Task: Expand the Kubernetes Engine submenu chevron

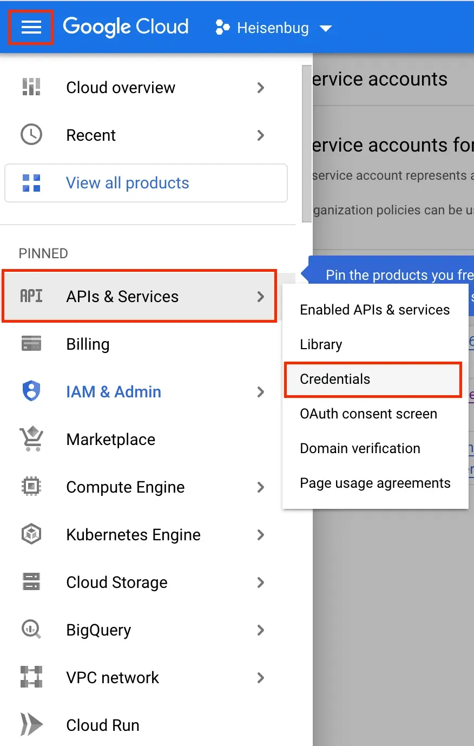Action: coord(261,535)
